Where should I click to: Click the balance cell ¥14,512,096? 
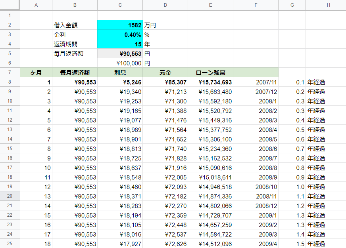(x=210, y=244)
